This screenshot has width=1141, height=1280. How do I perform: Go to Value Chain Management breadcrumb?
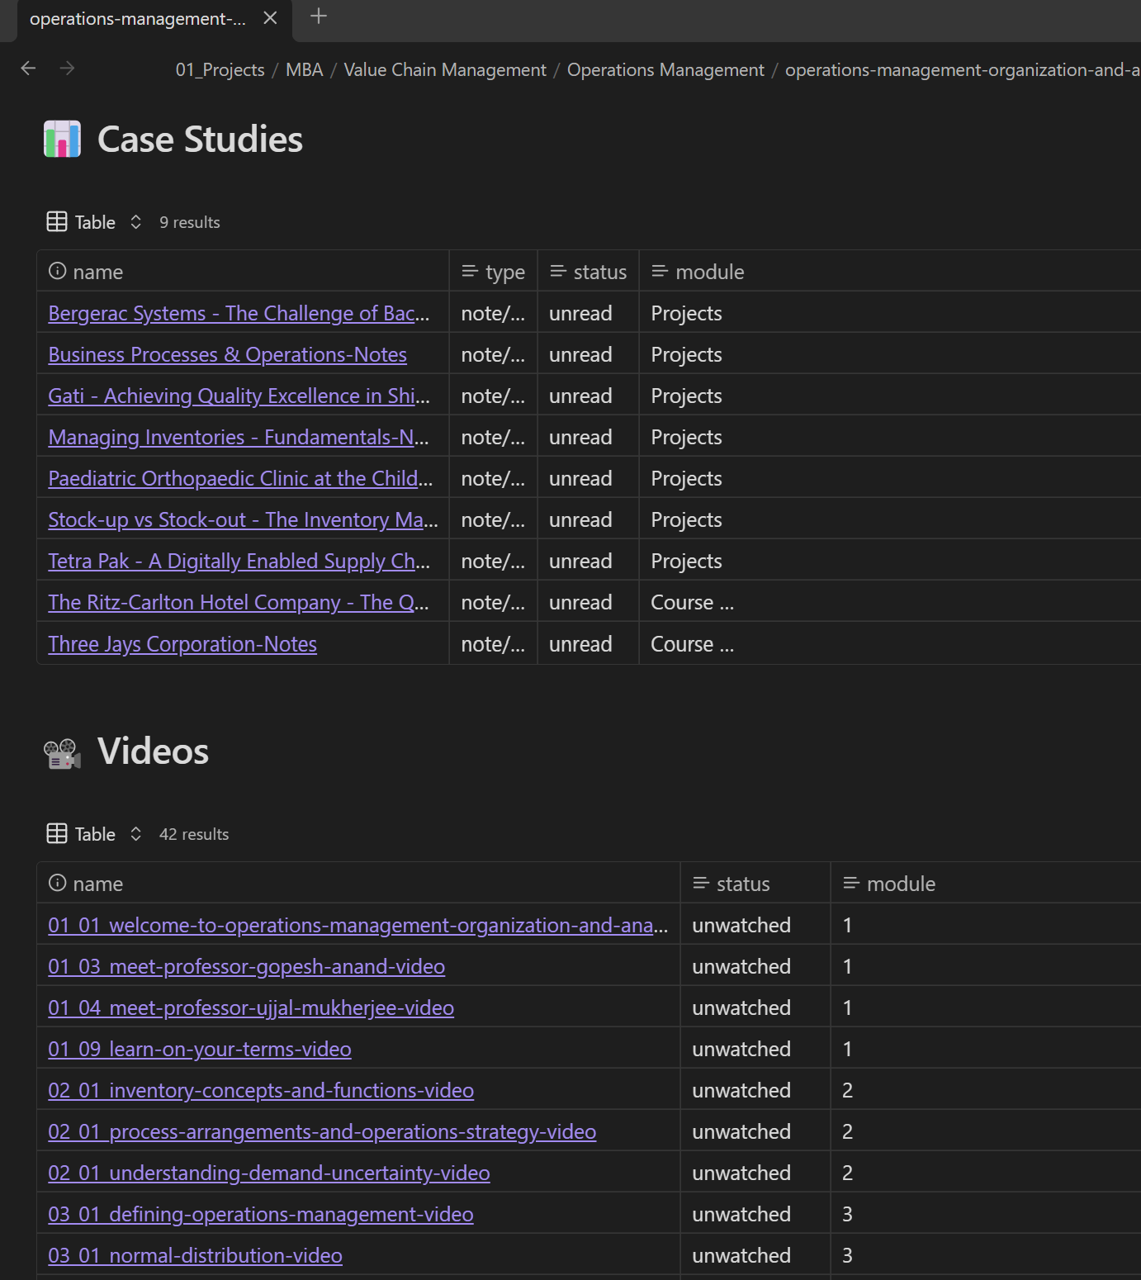444,70
